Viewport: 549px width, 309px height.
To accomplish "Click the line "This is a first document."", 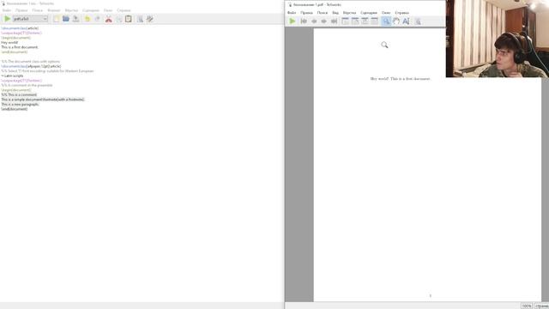I will point(20,47).
